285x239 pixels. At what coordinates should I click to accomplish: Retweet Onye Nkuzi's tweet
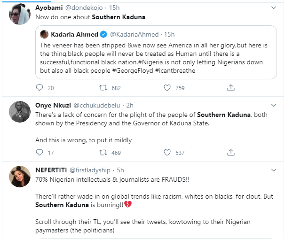click(x=102, y=153)
